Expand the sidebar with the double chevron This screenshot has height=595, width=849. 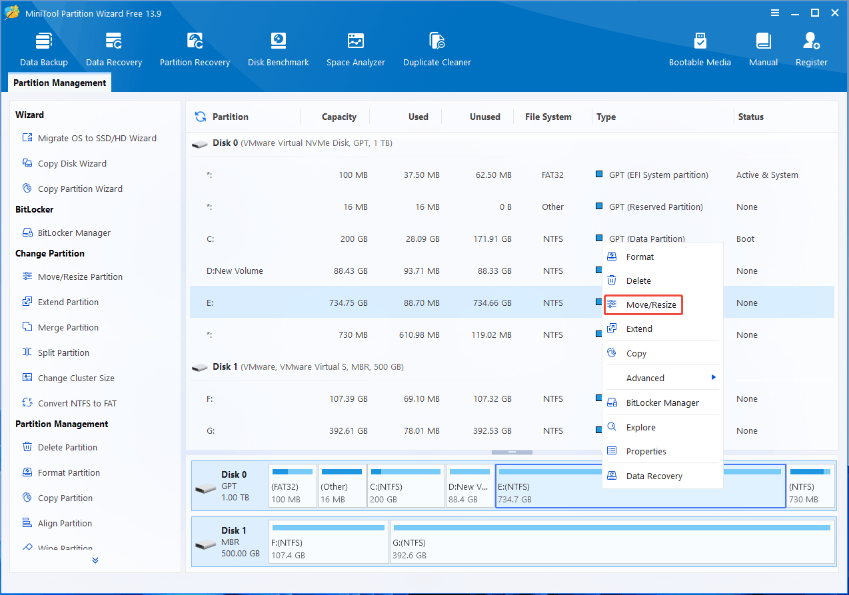click(x=95, y=560)
